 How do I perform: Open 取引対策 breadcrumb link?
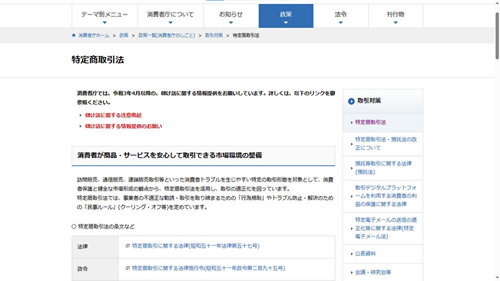213,35
